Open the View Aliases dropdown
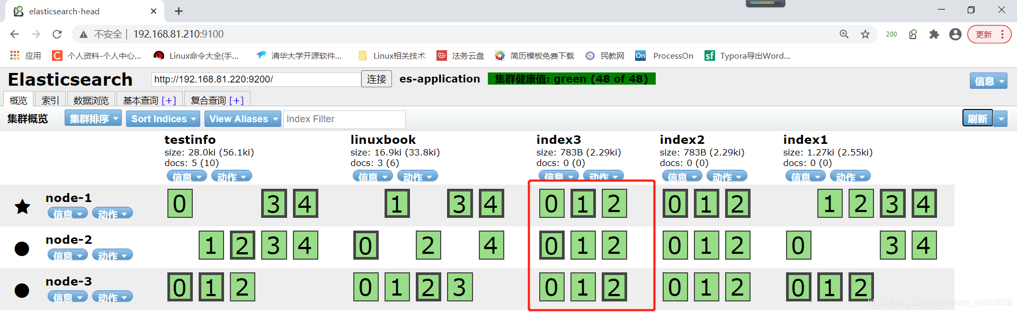Screen dimensions: 1017x312 pos(244,118)
